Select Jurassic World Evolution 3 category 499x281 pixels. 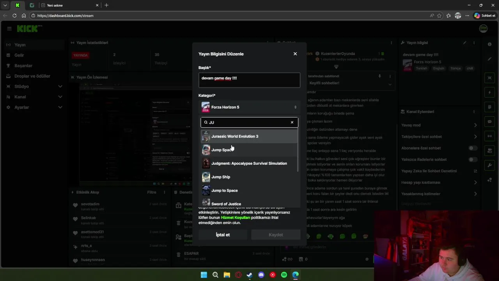coord(249,136)
